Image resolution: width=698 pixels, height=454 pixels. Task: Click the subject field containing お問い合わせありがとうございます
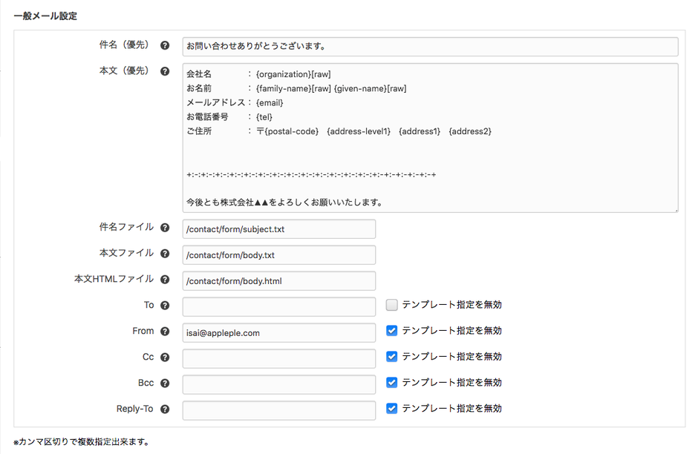coord(429,46)
